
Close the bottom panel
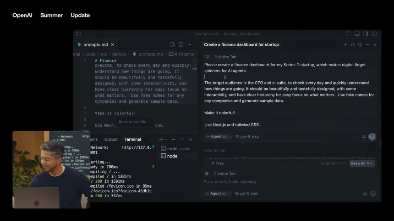coord(191,139)
